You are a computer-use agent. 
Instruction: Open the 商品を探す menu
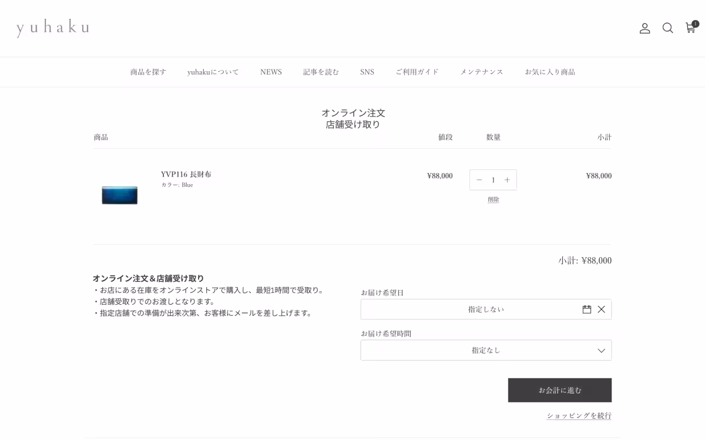147,72
